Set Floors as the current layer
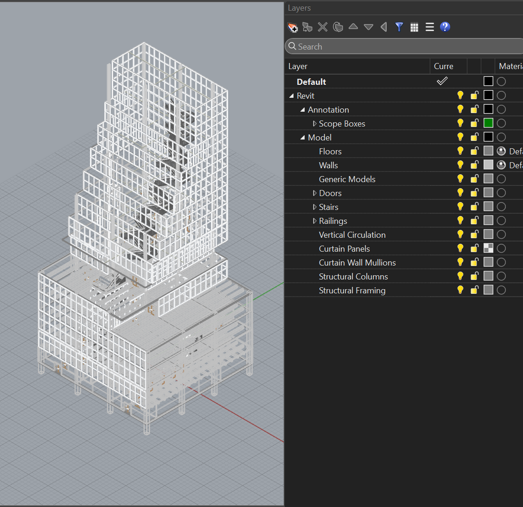 pos(442,151)
